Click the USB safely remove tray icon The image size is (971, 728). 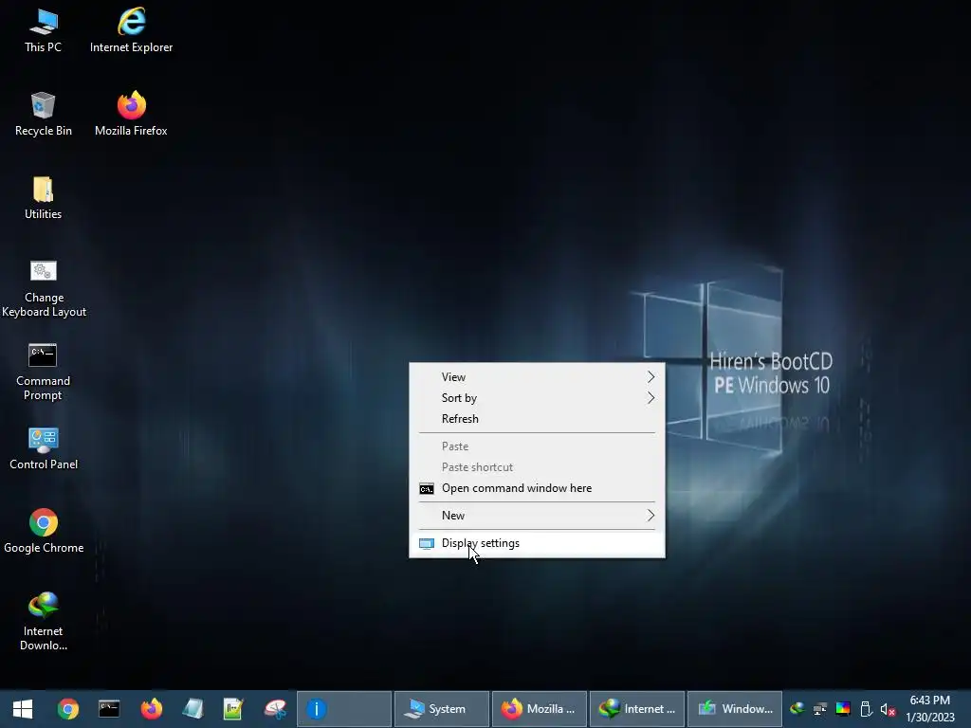coord(866,709)
